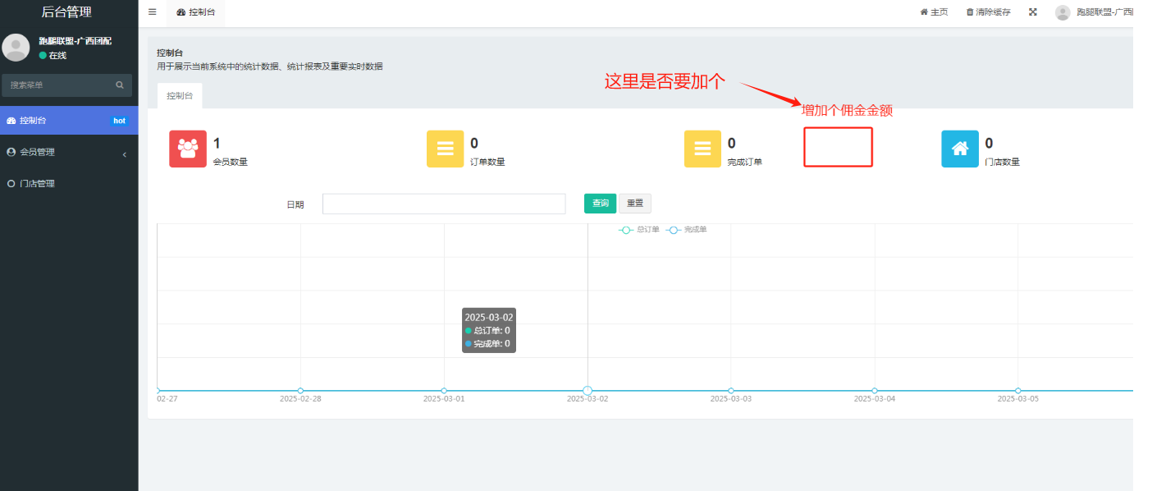Click the user avatar in the top bar

[1063, 12]
